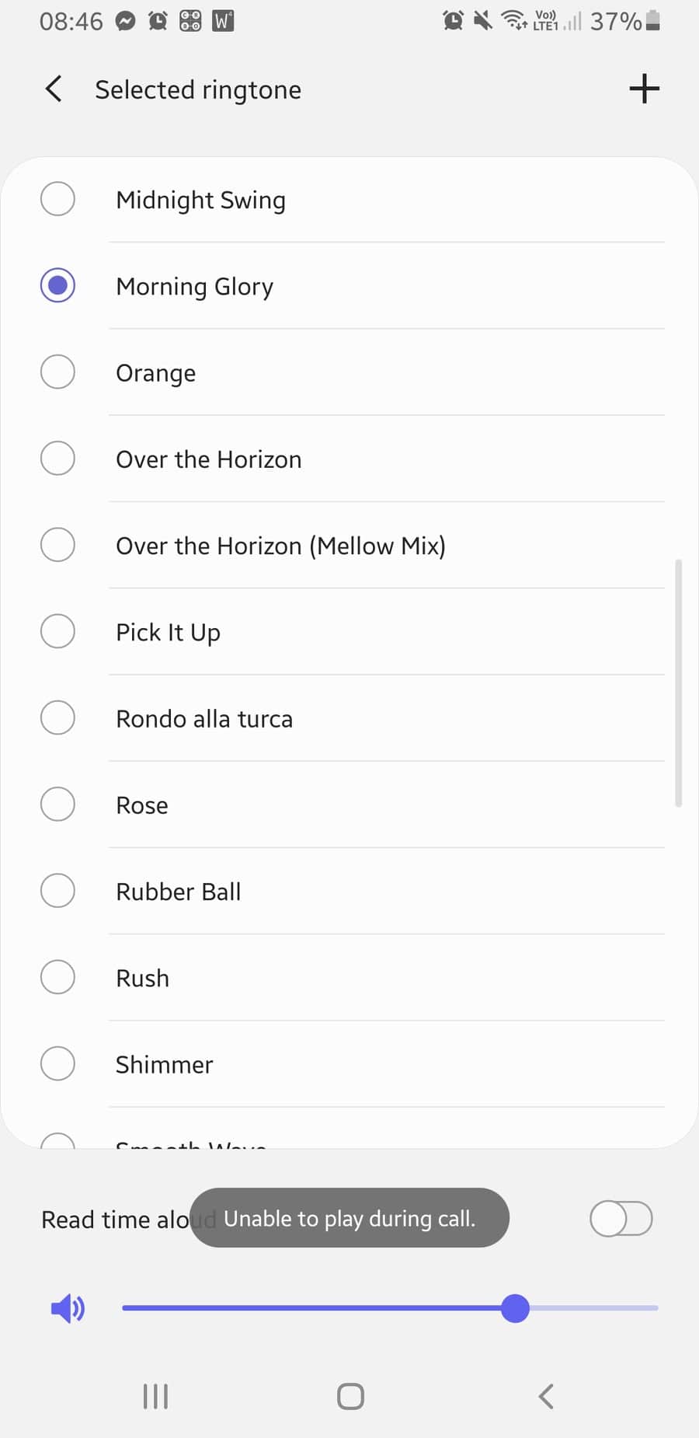Viewport: 699px width, 1438px height.
Task: Choose Rondo alla turca ringtone
Action: coord(349,717)
